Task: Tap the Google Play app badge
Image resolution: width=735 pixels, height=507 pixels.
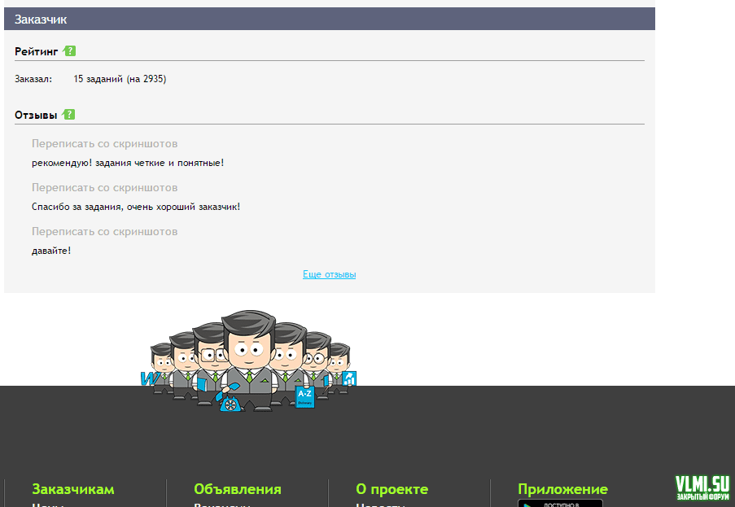Action: (x=560, y=503)
